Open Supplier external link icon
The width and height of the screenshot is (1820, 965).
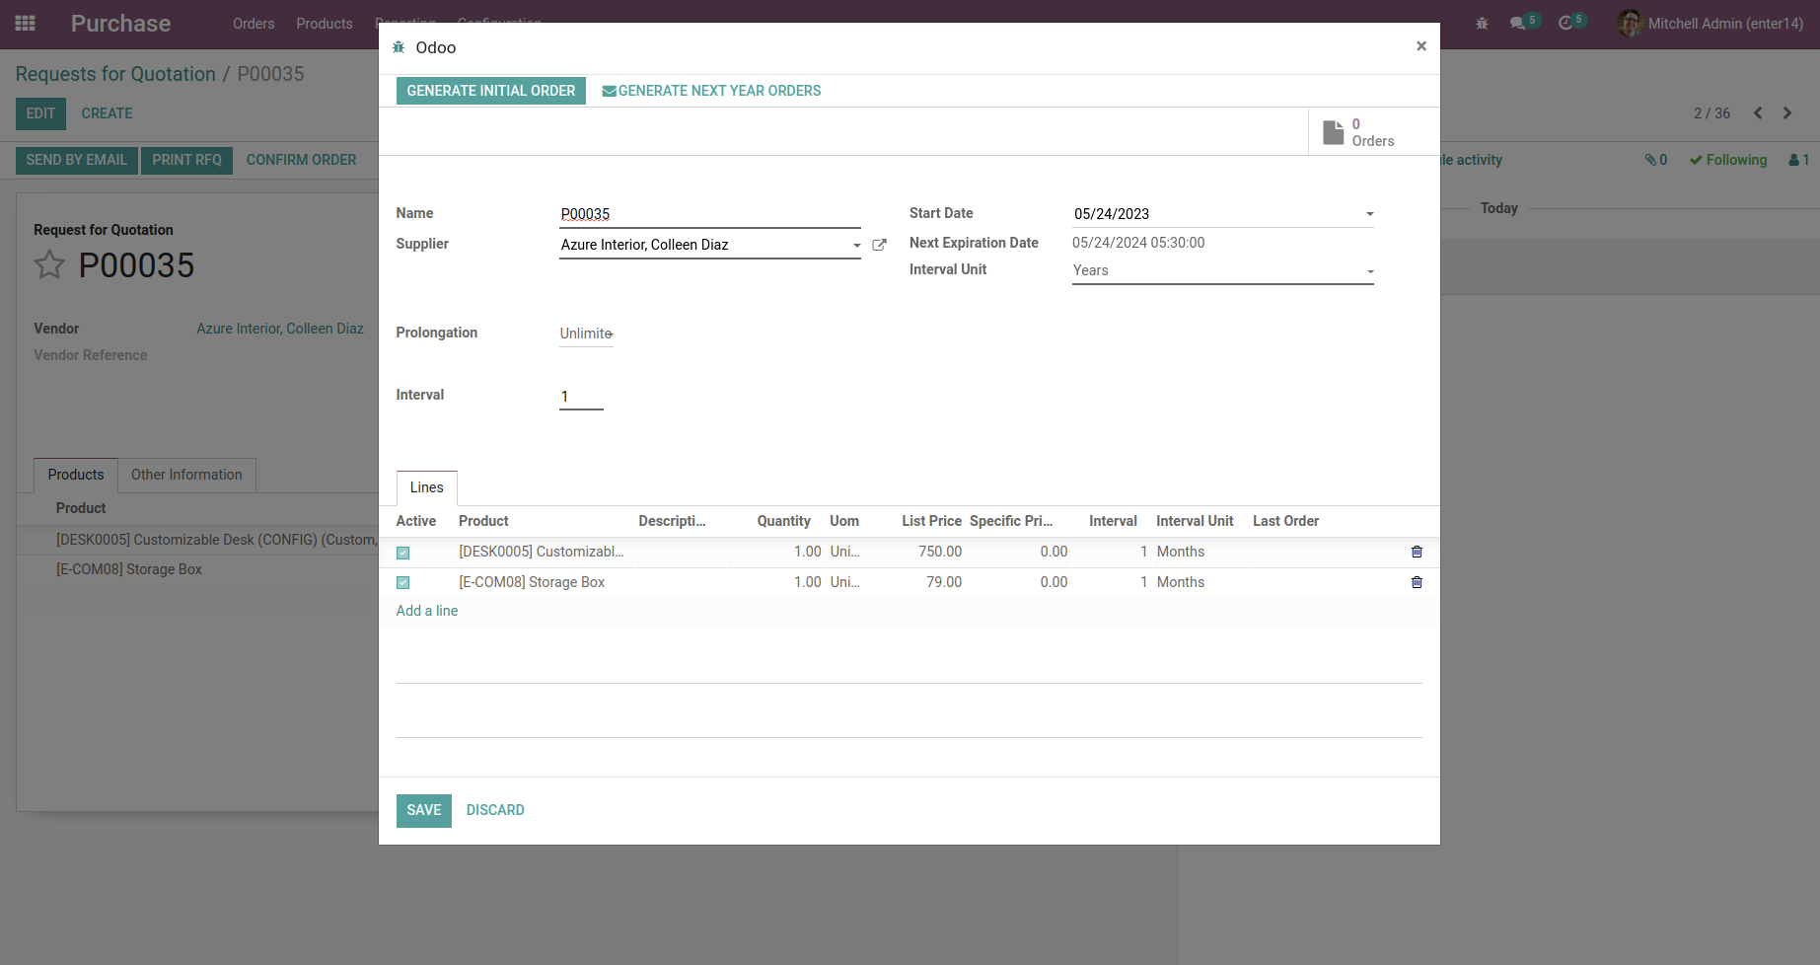pyautogui.click(x=879, y=245)
